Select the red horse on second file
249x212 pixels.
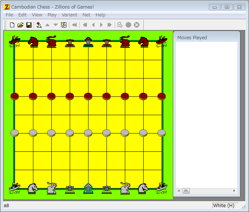[33, 42]
